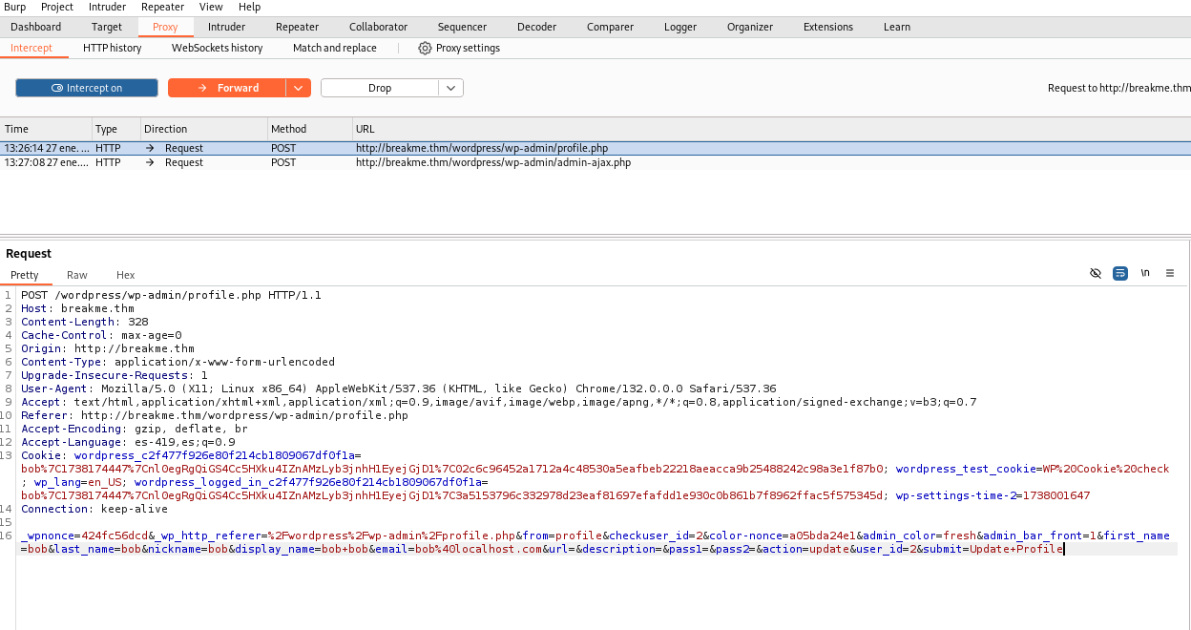Drop the intercepted request

click(380, 88)
